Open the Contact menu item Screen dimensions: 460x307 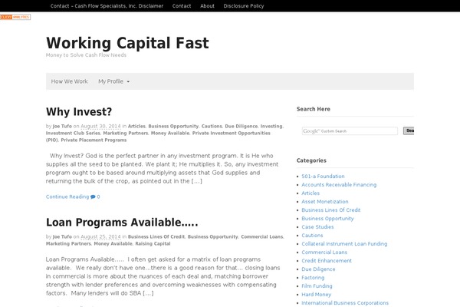click(x=182, y=6)
